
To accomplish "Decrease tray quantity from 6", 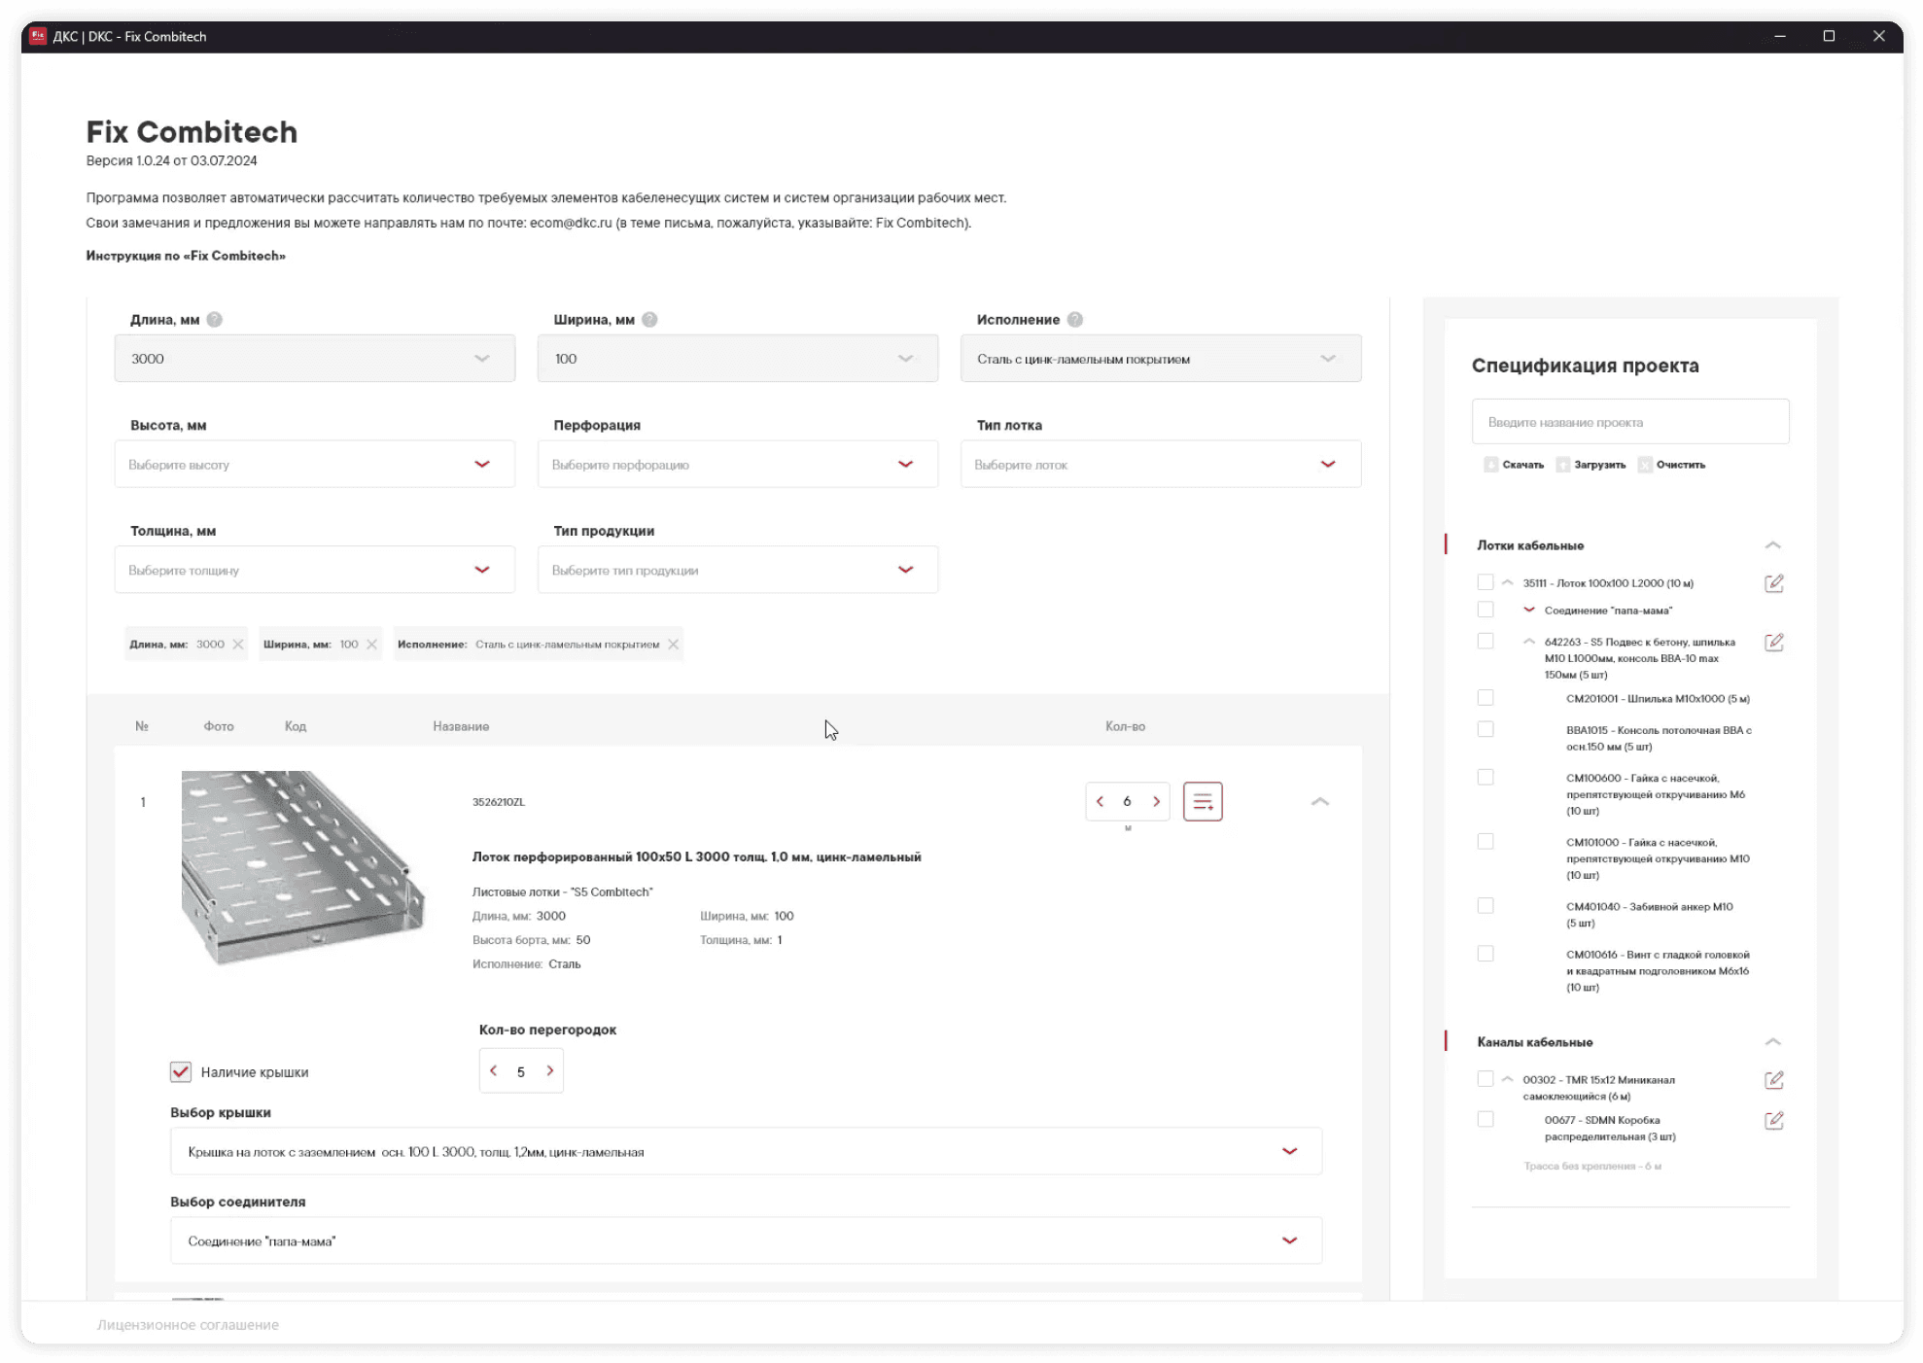I will click(x=1100, y=802).
